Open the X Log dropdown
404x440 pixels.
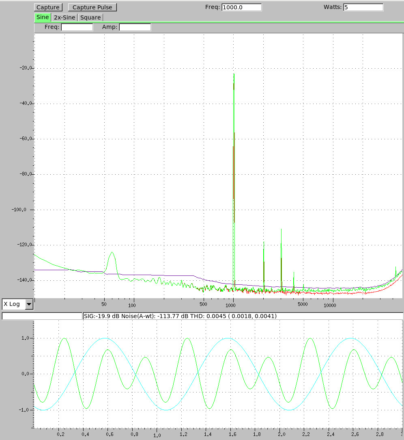click(x=18, y=304)
